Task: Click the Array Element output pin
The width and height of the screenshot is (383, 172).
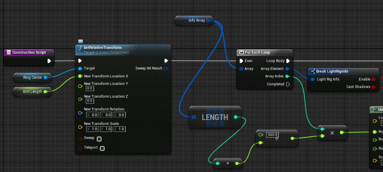Action: (287, 69)
